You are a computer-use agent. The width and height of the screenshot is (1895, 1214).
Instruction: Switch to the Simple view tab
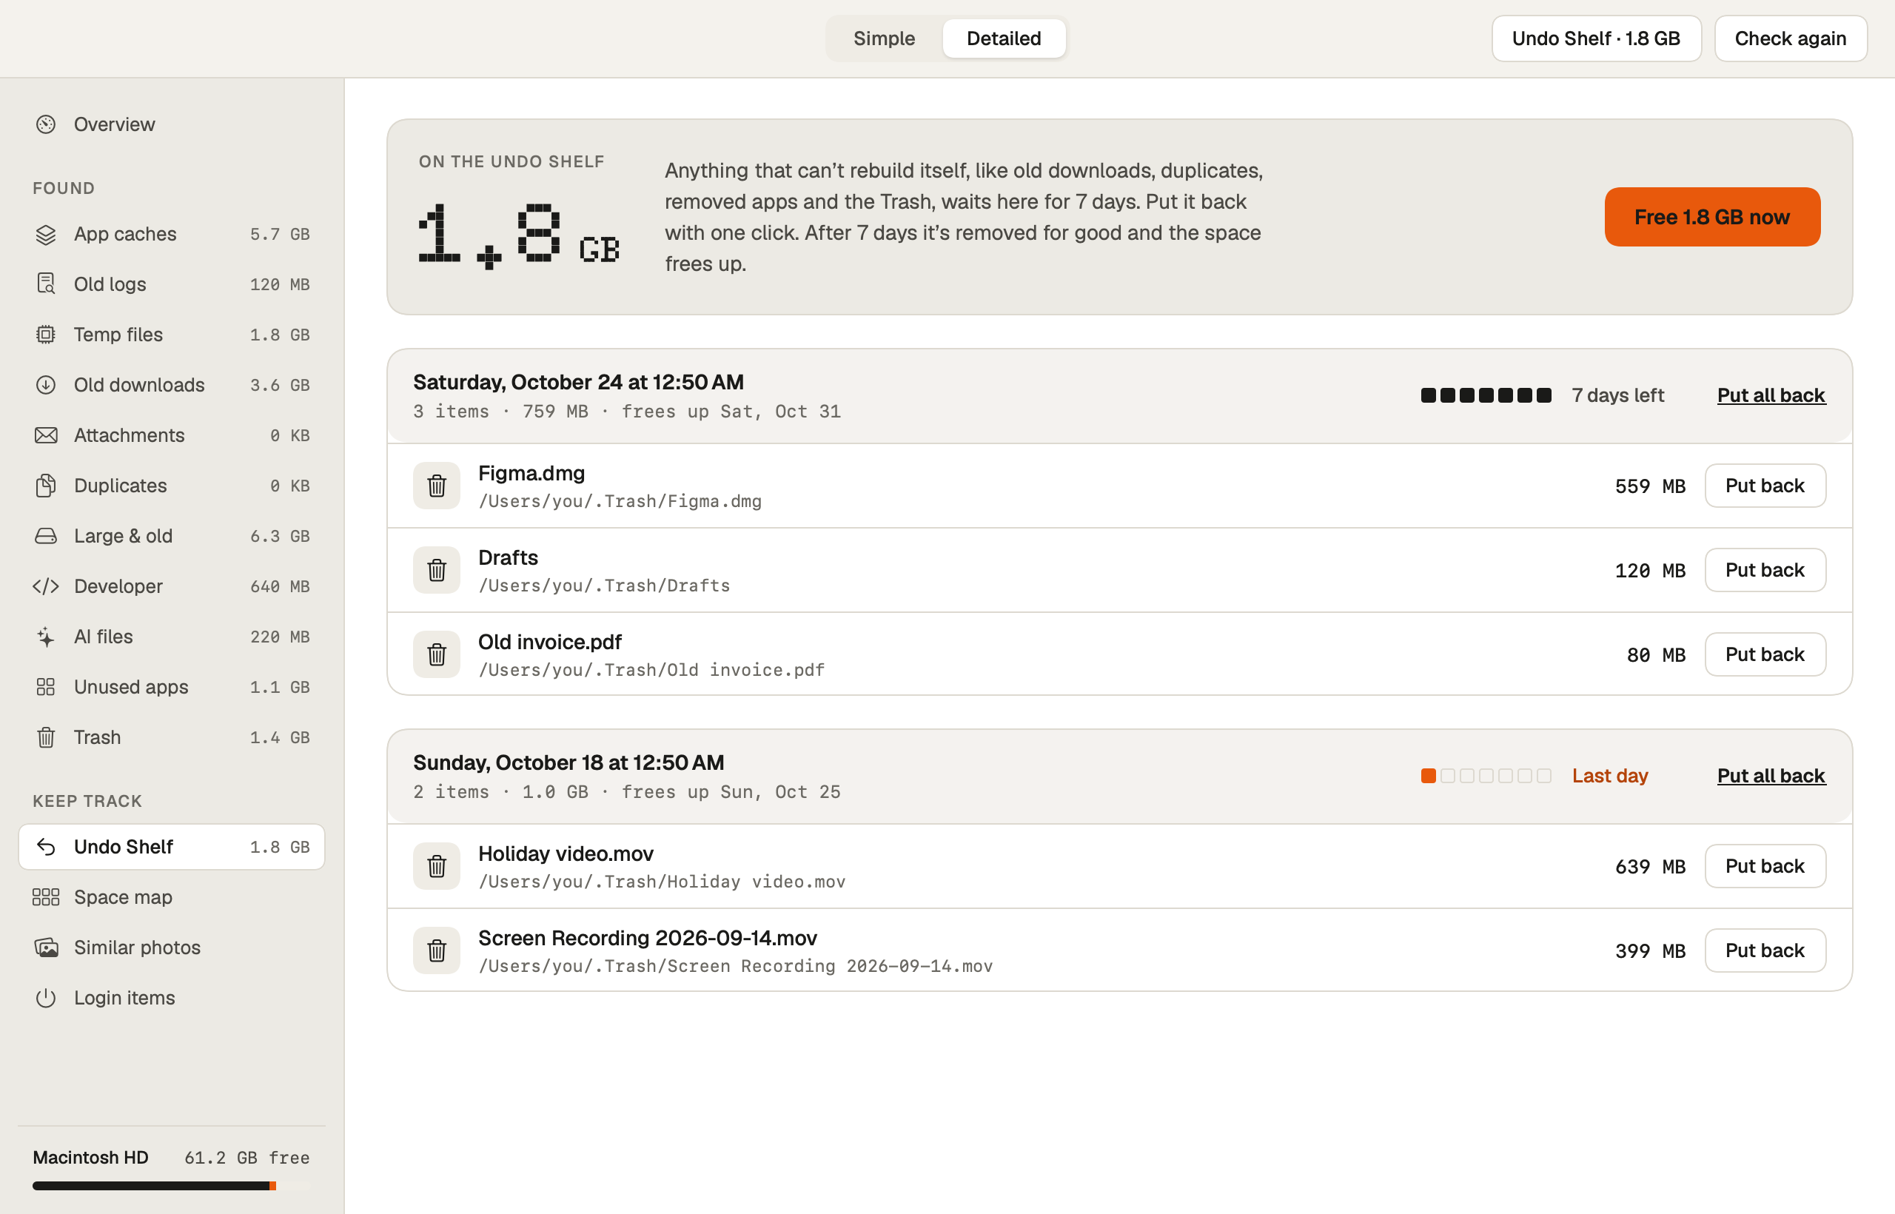tap(884, 38)
